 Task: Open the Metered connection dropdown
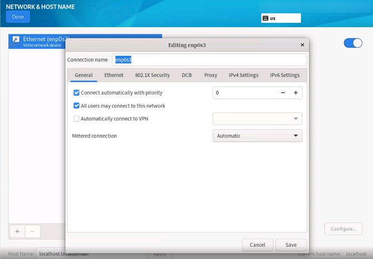[257, 136]
